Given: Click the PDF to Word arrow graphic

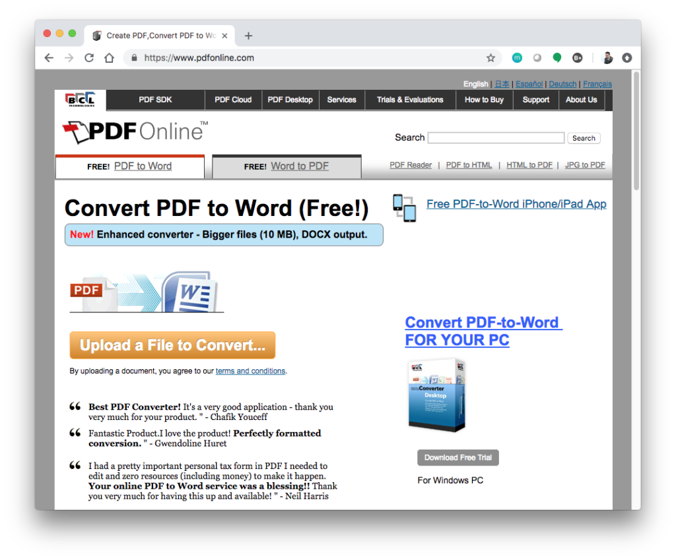Looking at the screenshot, I should [145, 291].
